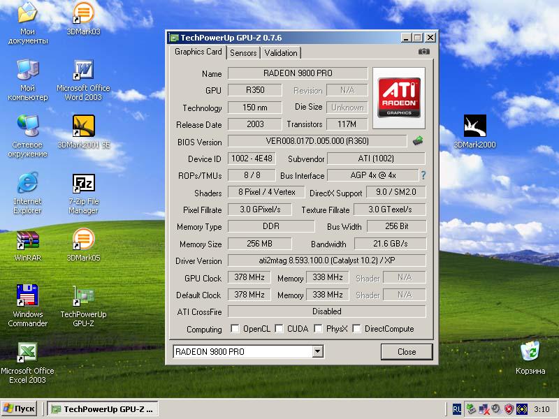Viewport: 559px width, 419px height.
Task: Click the bus interface question mark help
Action: tap(423, 175)
